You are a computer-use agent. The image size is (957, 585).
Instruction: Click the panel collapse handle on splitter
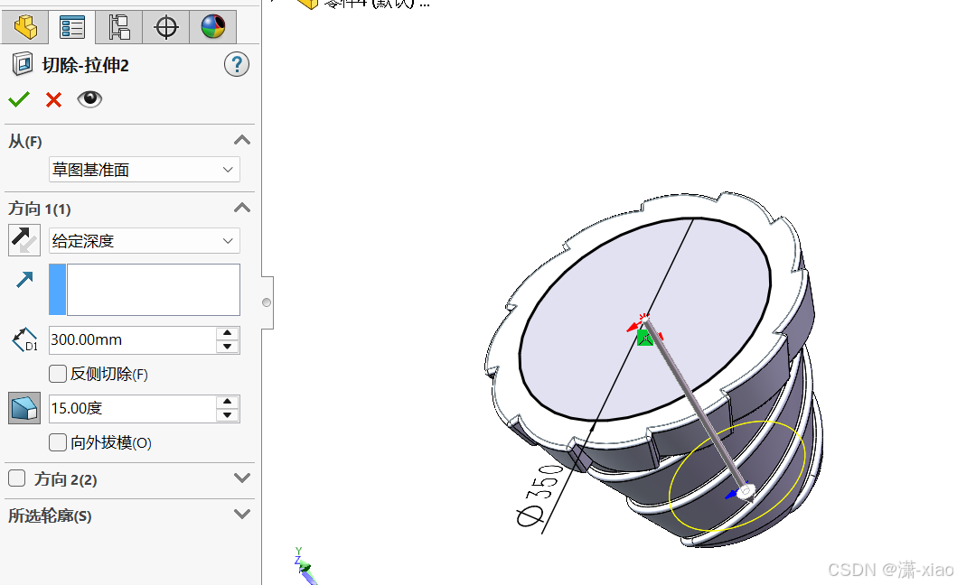(x=267, y=302)
